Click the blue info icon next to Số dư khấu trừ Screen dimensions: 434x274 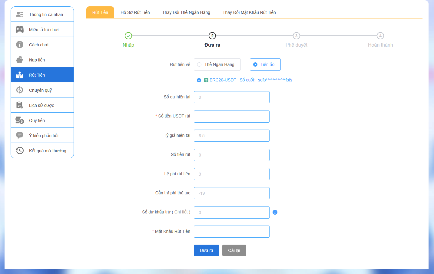point(275,212)
